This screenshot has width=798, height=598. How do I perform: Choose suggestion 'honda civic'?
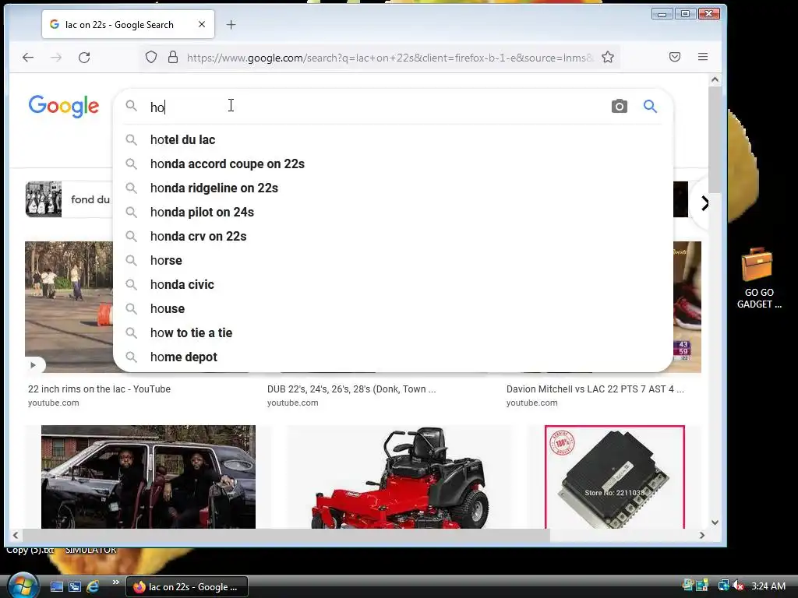(393, 285)
